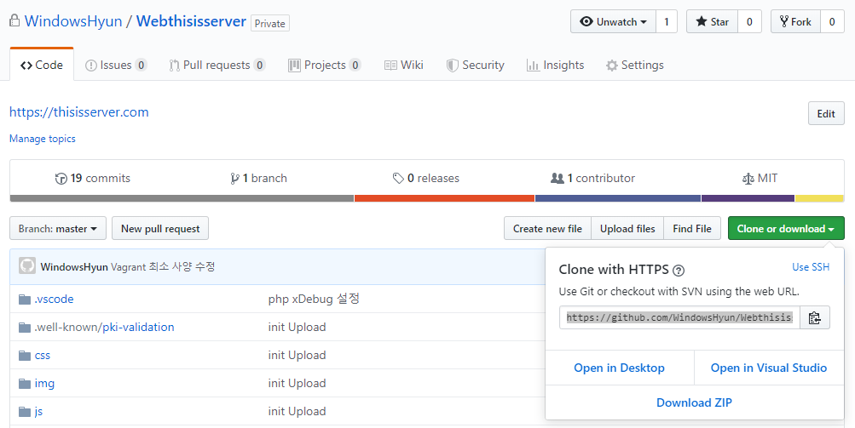Click the js folder icon
Viewport: 855px width, 428px height.
tap(25, 412)
